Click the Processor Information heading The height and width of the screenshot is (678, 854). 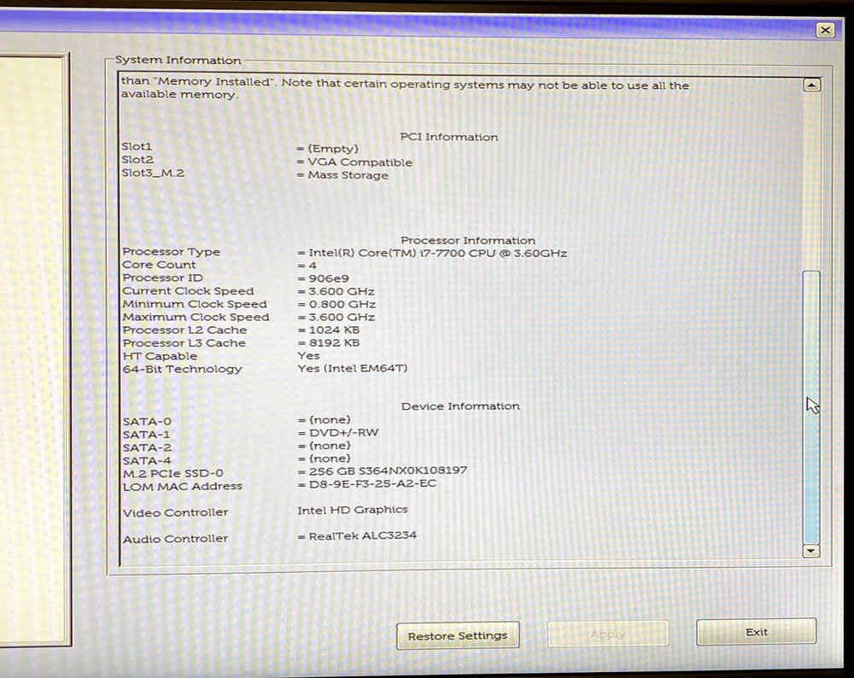(468, 240)
